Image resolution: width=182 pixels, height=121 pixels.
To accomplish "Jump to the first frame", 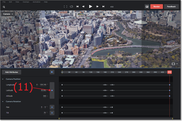I will tap(77, 6).
